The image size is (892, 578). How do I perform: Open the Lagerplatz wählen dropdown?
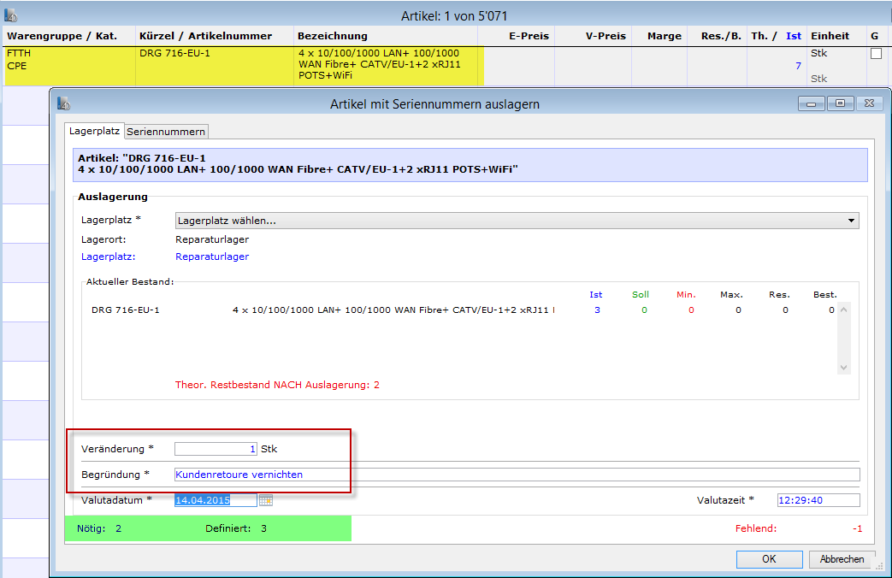517,221
